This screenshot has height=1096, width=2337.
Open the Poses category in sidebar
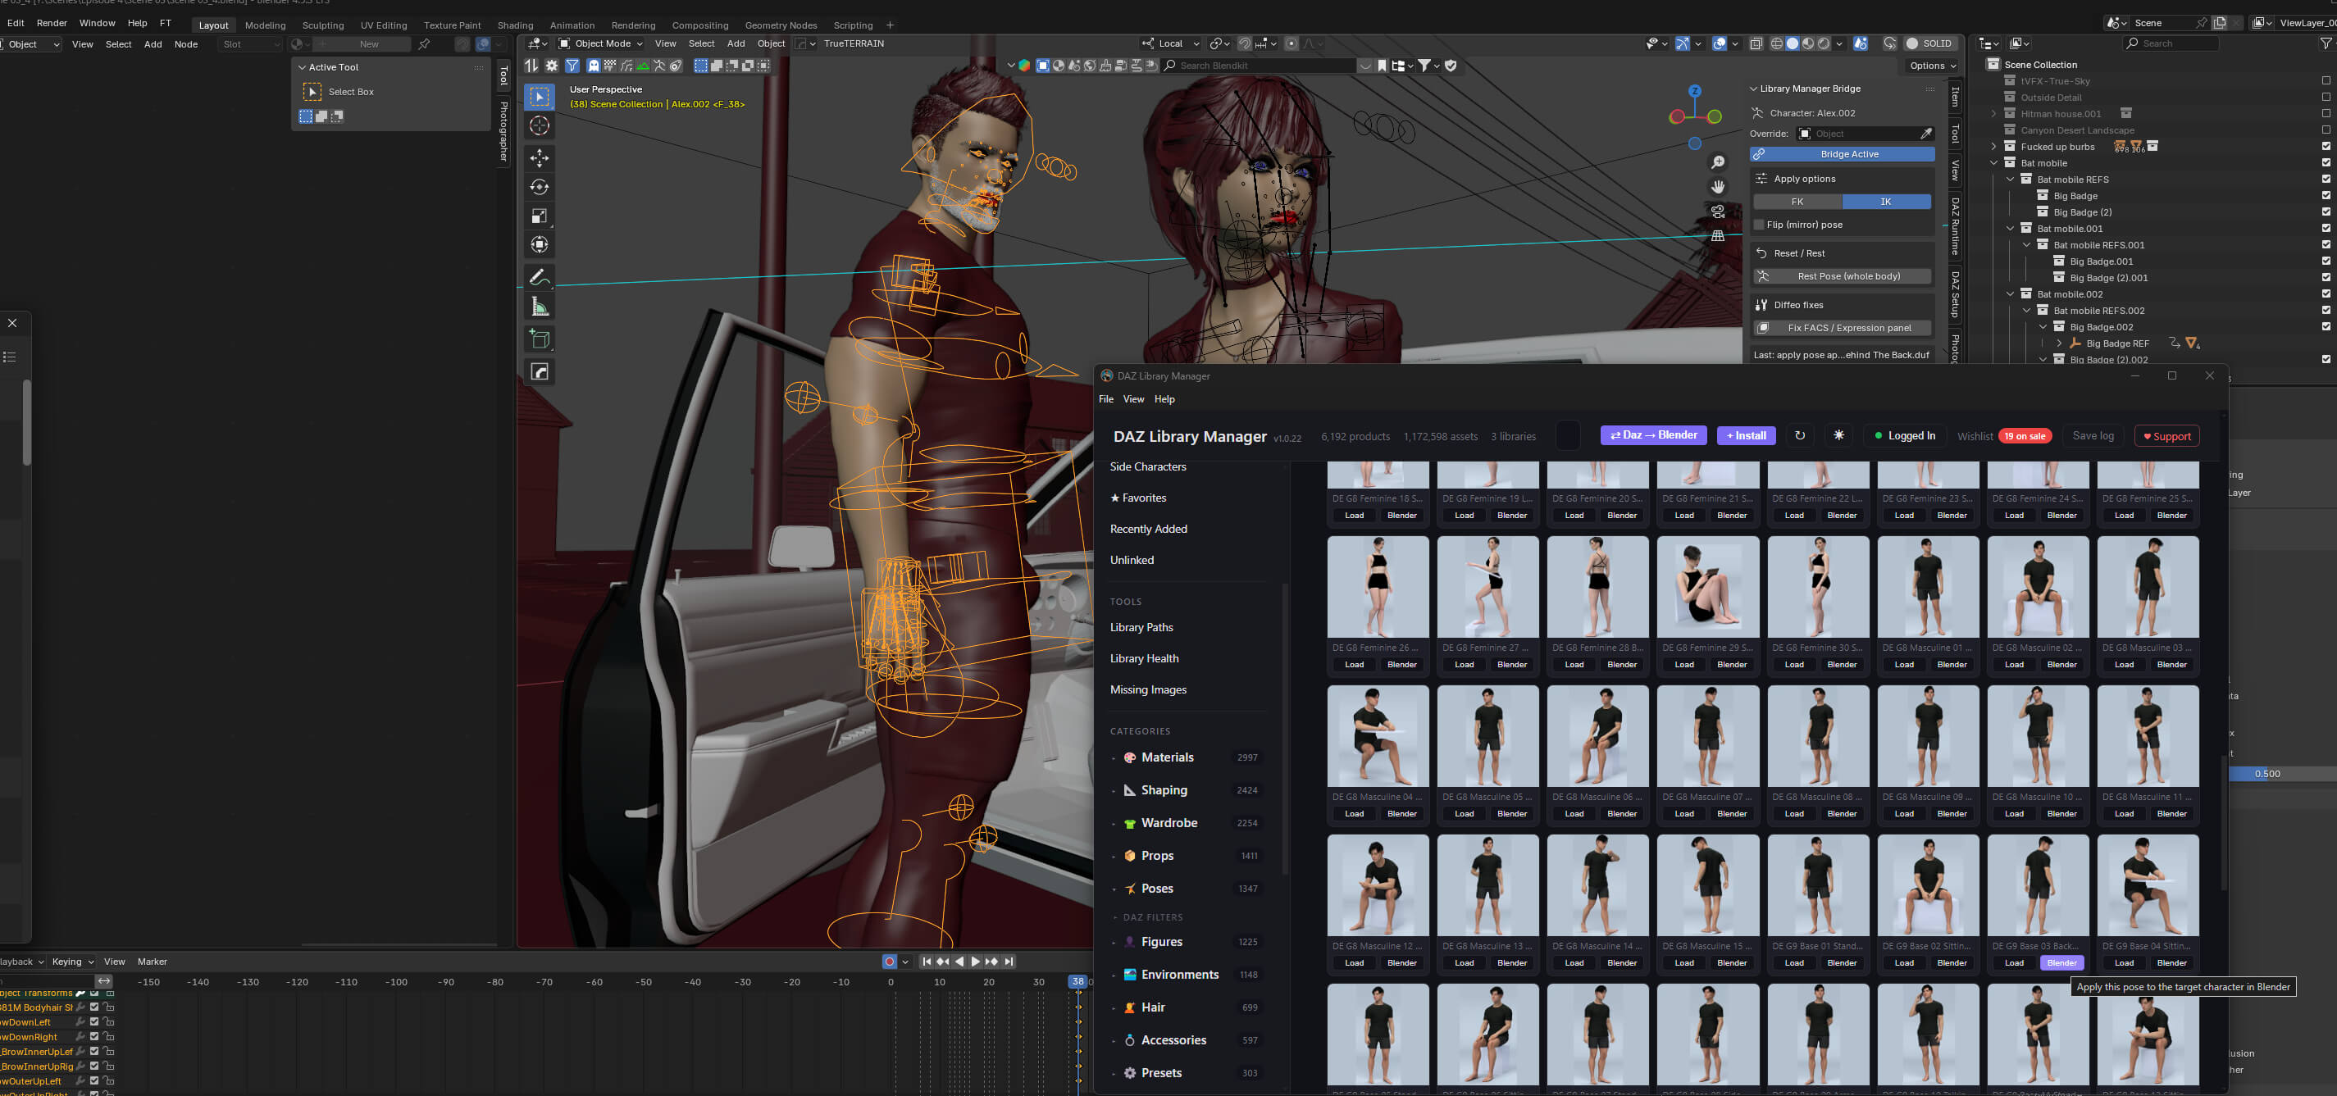pyautogui.click(x=1157, y=889)
